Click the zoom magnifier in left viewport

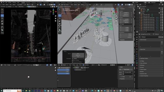click(56, 16)
